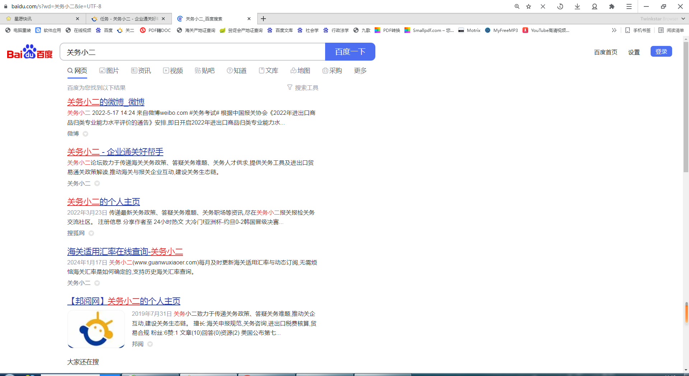Open 百度文库 bookmark
The width and height of the screenshot is (689, 376).
pos(280,30)
